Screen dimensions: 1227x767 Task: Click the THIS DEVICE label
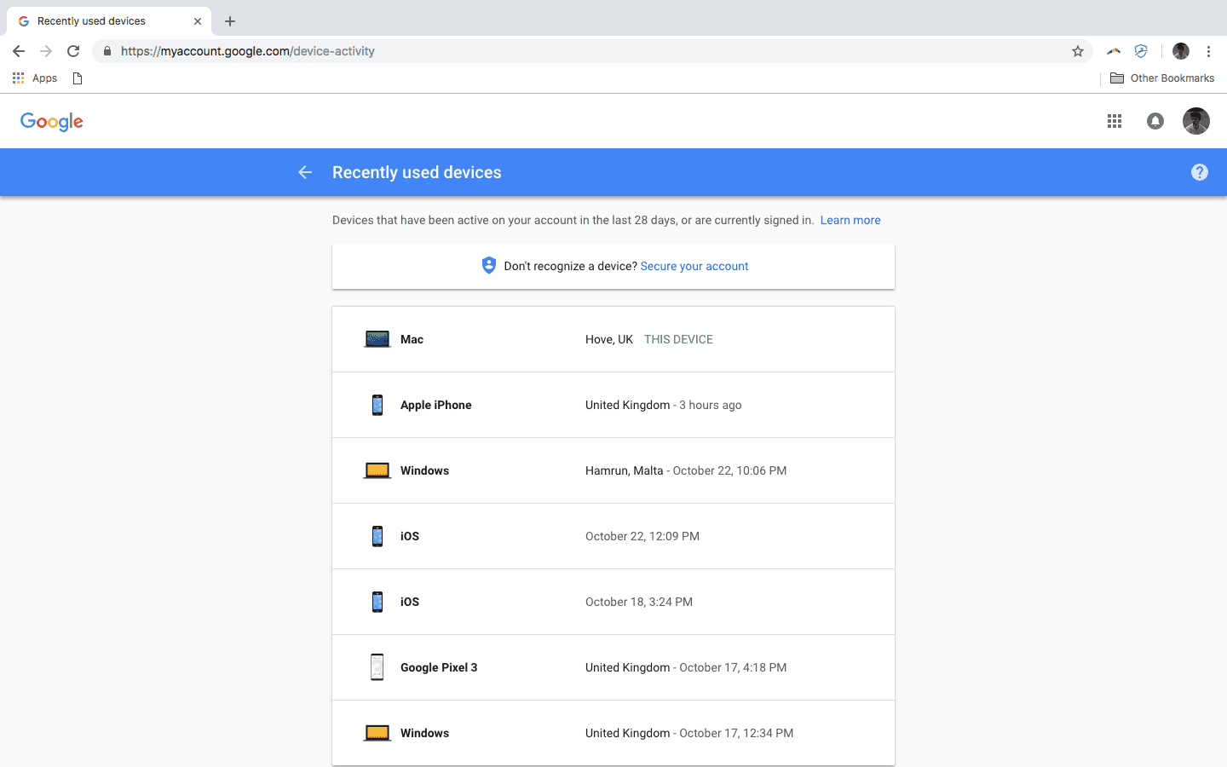click(678, 339)
